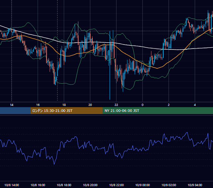This screenshot has height=188, width=213.
Task: Click hour label 22 on the time axis
Action: pyautogui.click(x=116, y=105)
